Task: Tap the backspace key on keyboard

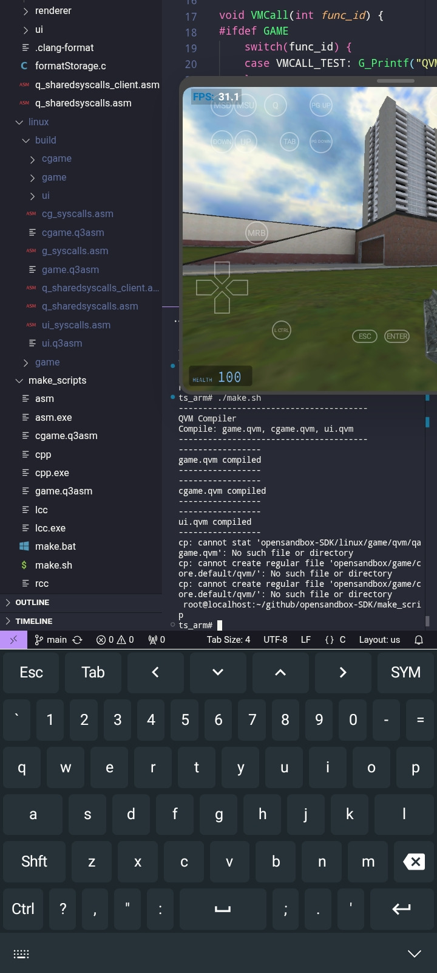Action: coord(414,862)
